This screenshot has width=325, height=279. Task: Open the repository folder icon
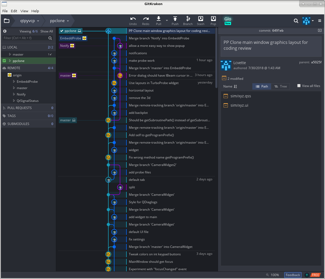pyautogui.click(x=7, y=21)
